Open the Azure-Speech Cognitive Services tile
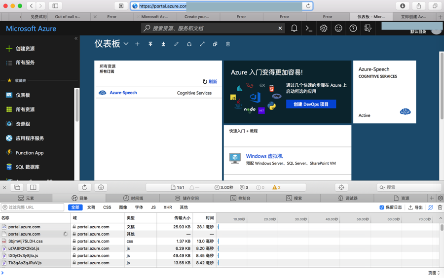The width and height of the screenshot is (444, 278). 384,92
